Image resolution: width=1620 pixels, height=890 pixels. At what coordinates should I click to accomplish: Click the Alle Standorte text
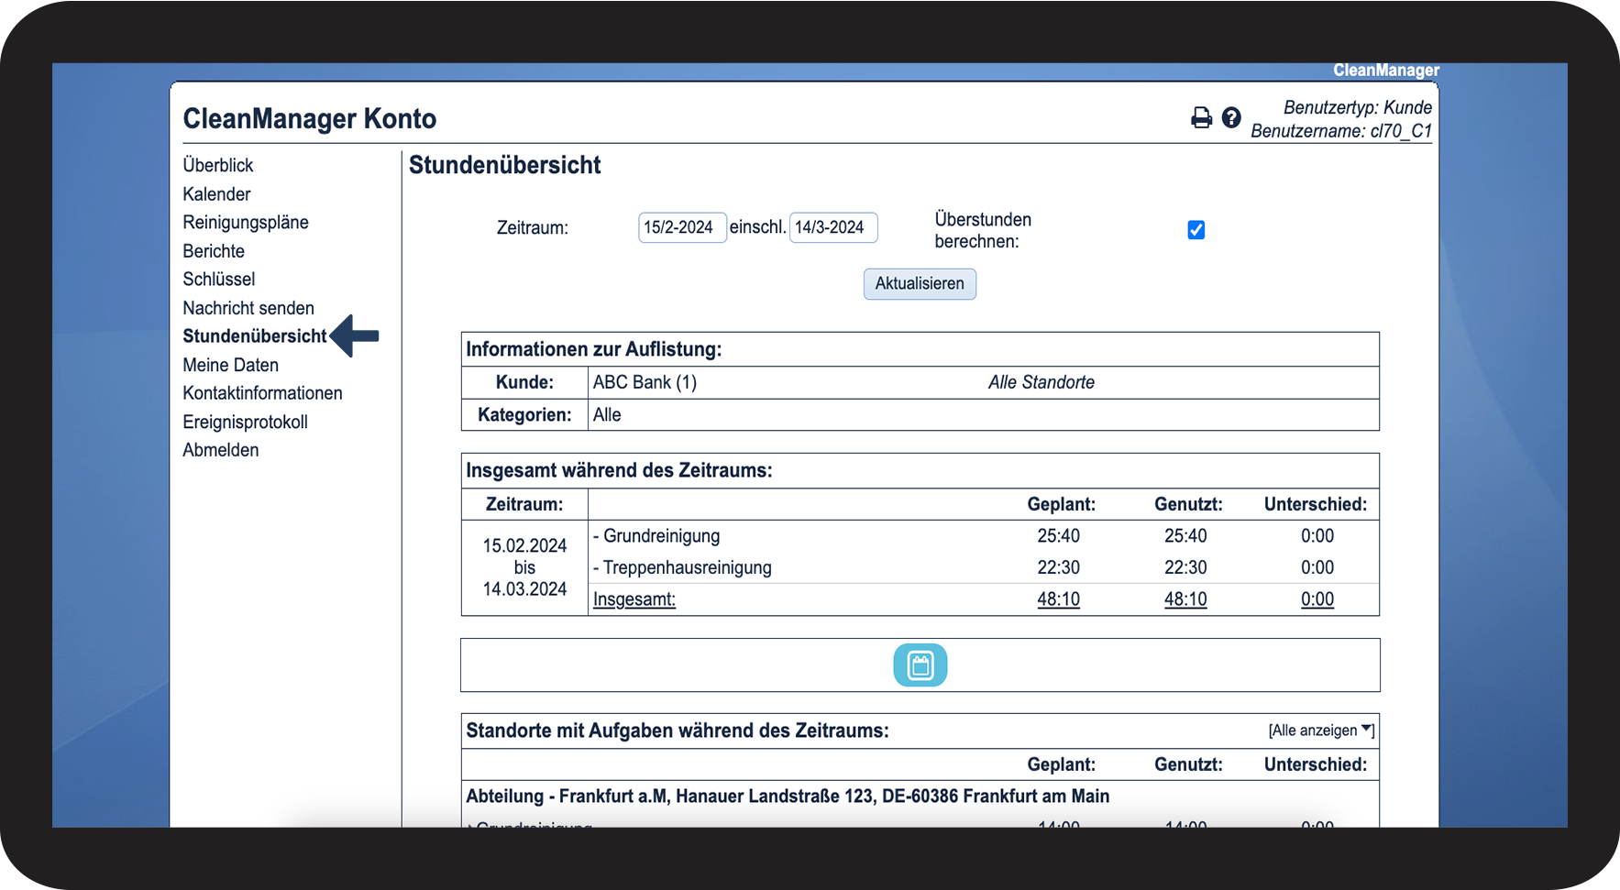(1041, 382)
